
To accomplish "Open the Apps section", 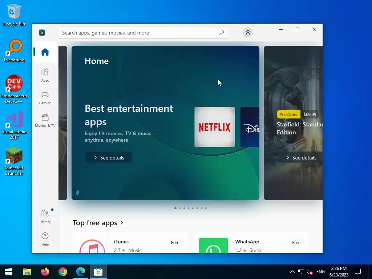I will point(45,75).
